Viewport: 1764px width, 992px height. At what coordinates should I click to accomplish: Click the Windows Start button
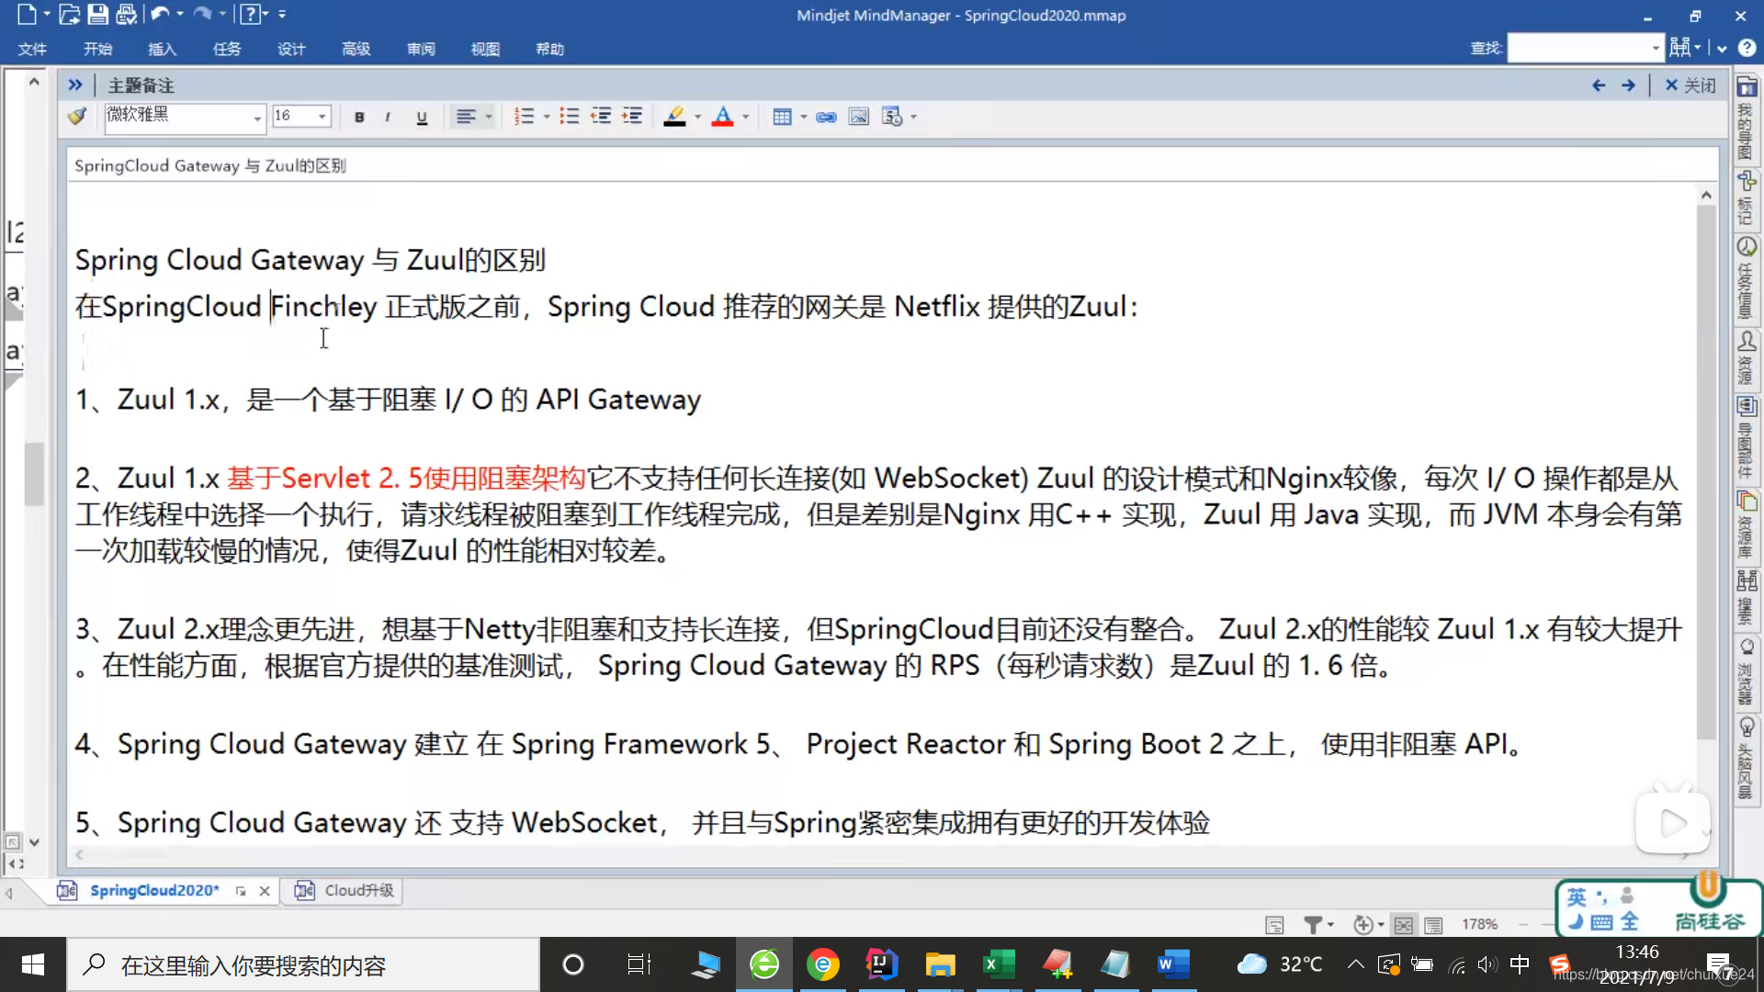(33, 964)
